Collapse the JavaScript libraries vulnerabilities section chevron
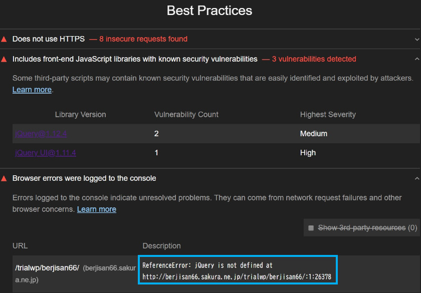This screenshot has width=421, height=293. tap(416, 59)
